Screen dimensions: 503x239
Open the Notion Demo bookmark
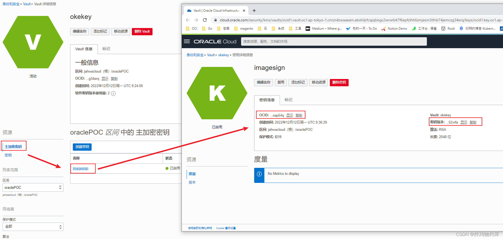(x=397, y=28)
